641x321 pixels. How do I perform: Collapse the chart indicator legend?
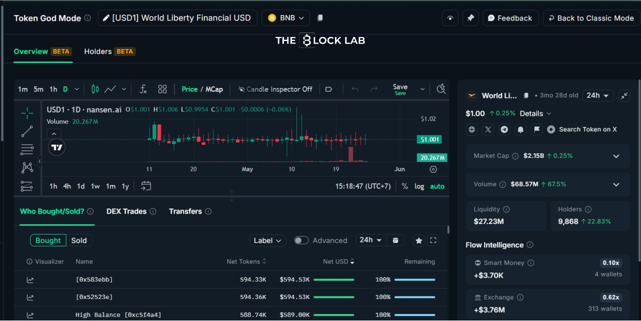point(54,133)
